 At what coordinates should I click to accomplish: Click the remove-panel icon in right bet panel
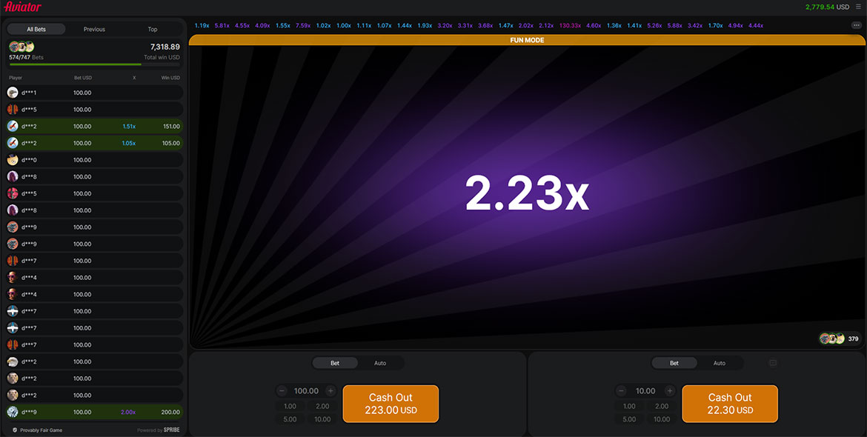pos(773,363)
